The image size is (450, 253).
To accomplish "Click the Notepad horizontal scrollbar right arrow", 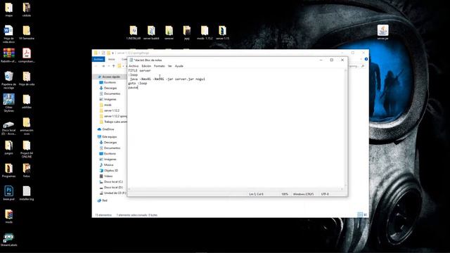I will point(342,189).
